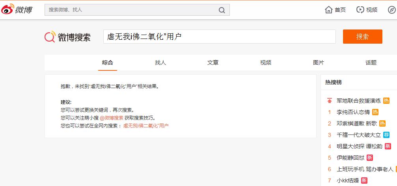
Task: Select the 文章 tab
Action: pyautogui.click(x=213, y=63)
